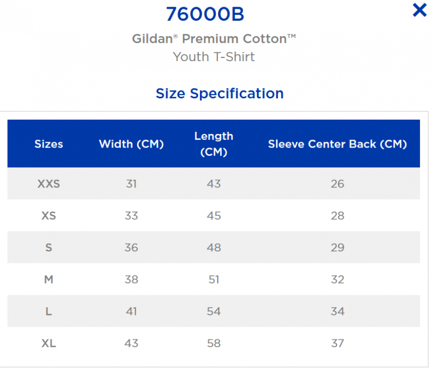437x387 pixels.
Task: Click the XXS size row label
Action: click(x=49, y=184)
